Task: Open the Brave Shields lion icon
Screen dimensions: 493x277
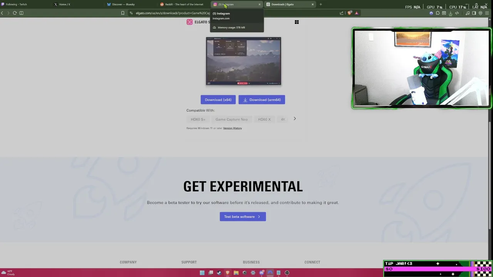Action: pyautogui.click(x=350, y=13)
